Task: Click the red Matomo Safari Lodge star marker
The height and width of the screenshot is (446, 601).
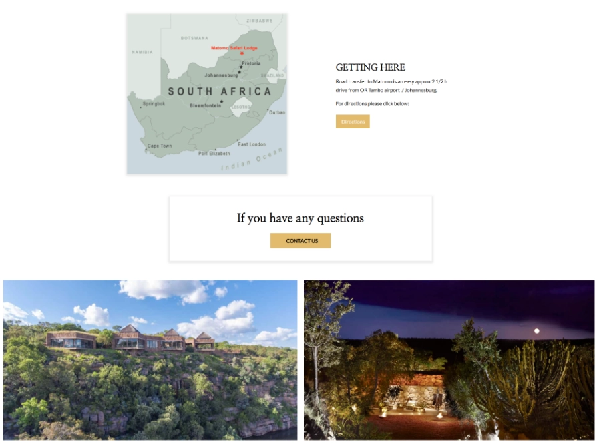Action: 242,53
